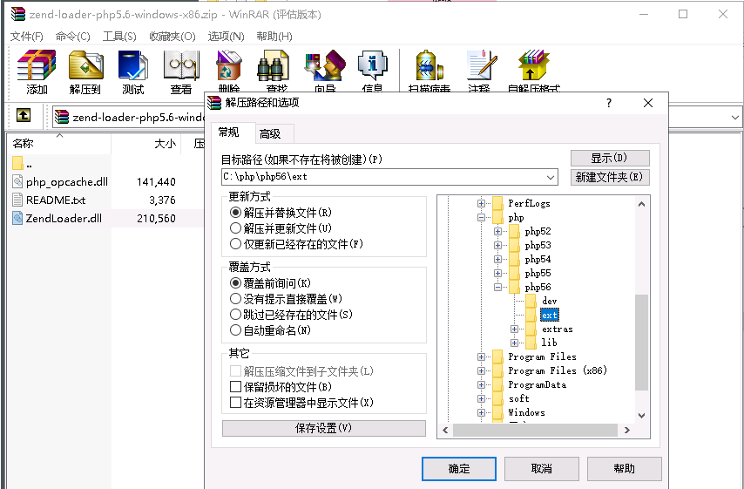The image size is (744, 489).
Task: Enable 保留损坏的文件 checkbox
Action: (235, 386)
